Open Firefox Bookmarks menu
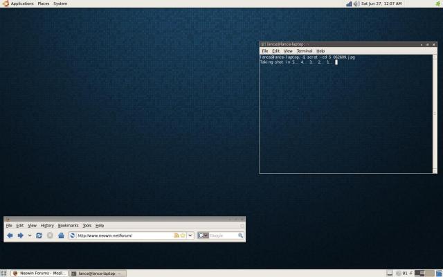 point(68,226)
